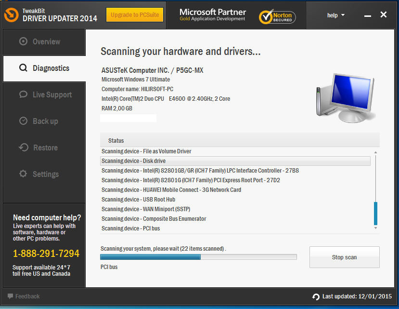Click the Upgrade to PCSuite button

pyautogui.click(x=135, y=15)
